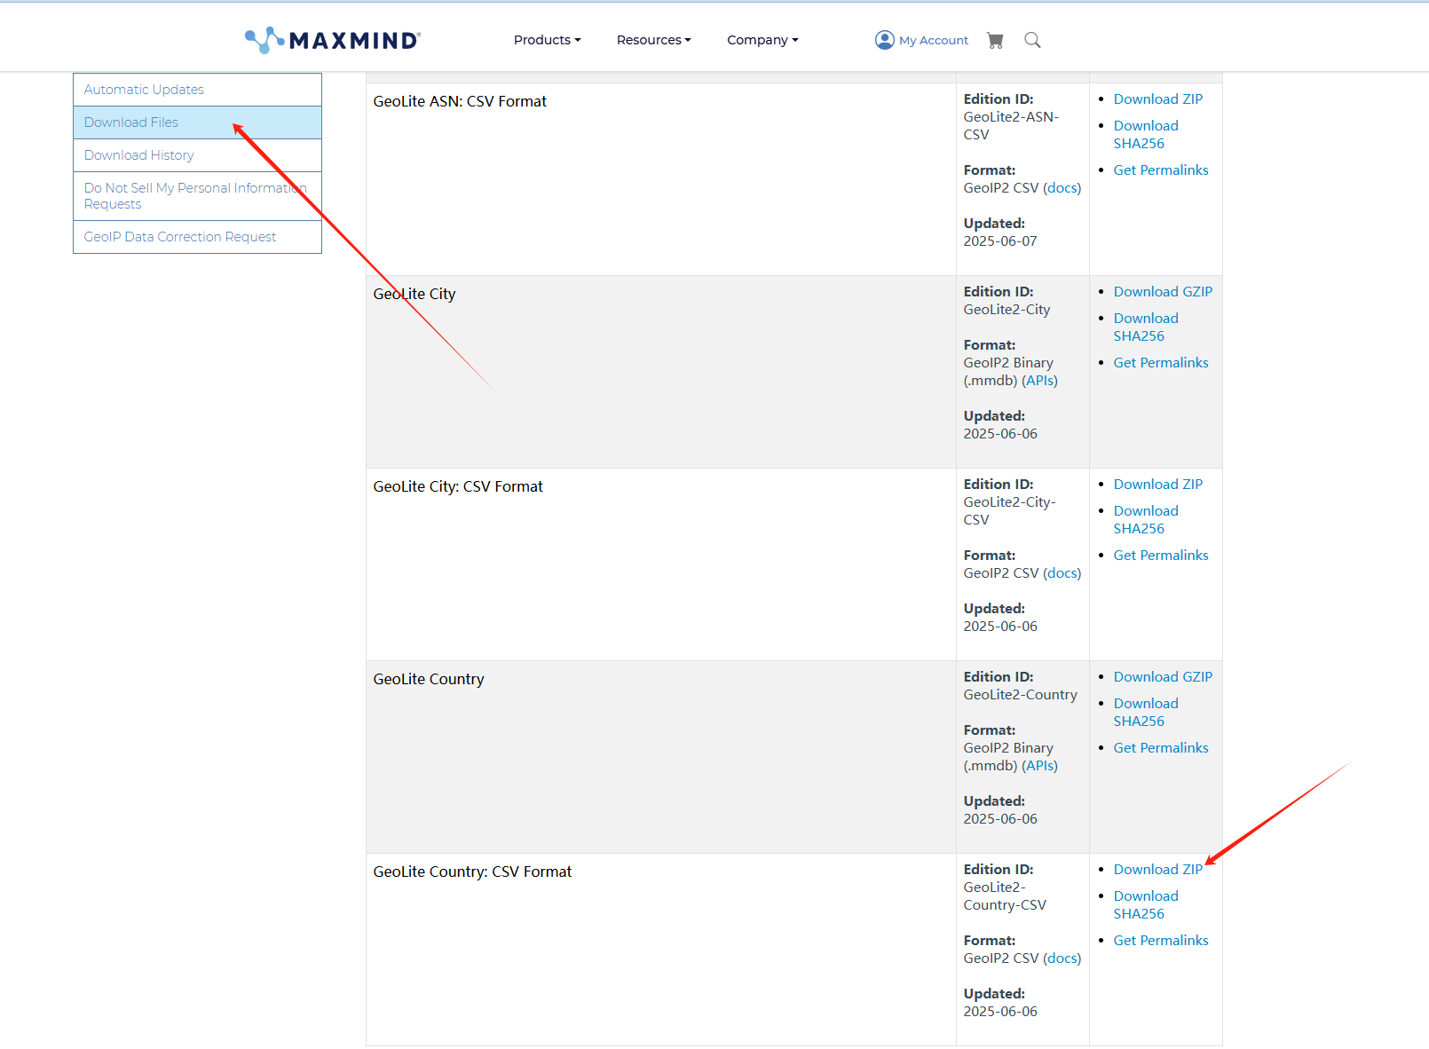This screenshot has width=1429, height=1049.
Task: Get Permalinks for GeoLite City
Action: [x=1161, y=363]
